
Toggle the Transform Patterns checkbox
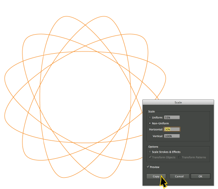point(180,157)
